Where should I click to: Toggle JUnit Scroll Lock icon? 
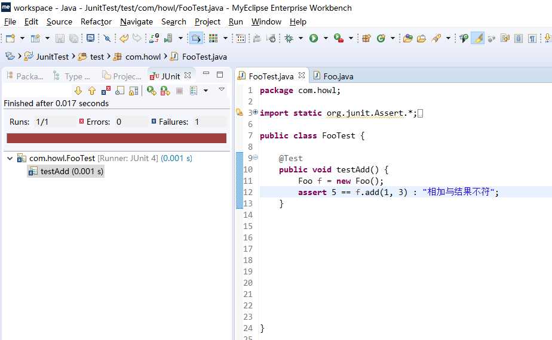tap(133, 91)
